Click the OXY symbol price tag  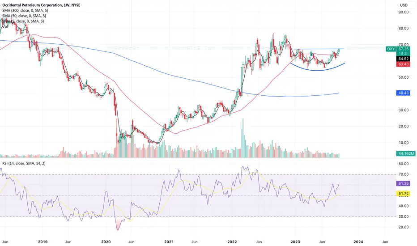391,49
